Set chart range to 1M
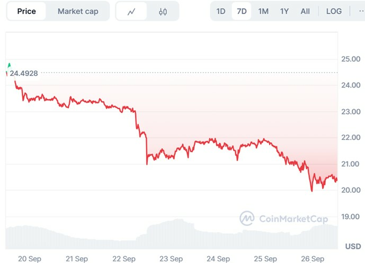The height and width of the screenshot is (263, 365). pos(263,11)
